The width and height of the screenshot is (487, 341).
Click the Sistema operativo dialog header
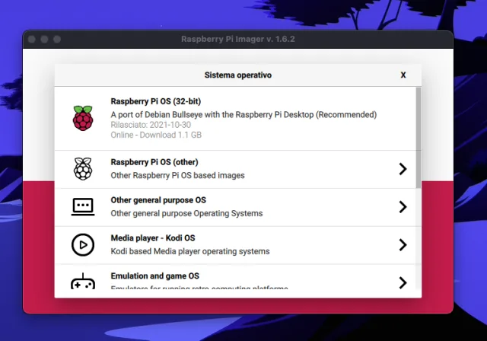pos(237,75)
